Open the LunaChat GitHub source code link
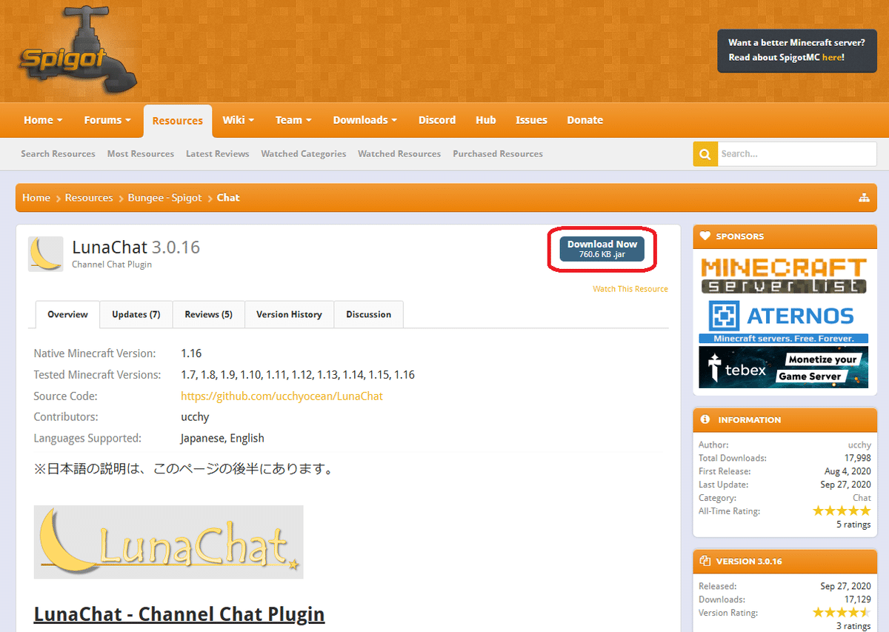 [282, 396]
